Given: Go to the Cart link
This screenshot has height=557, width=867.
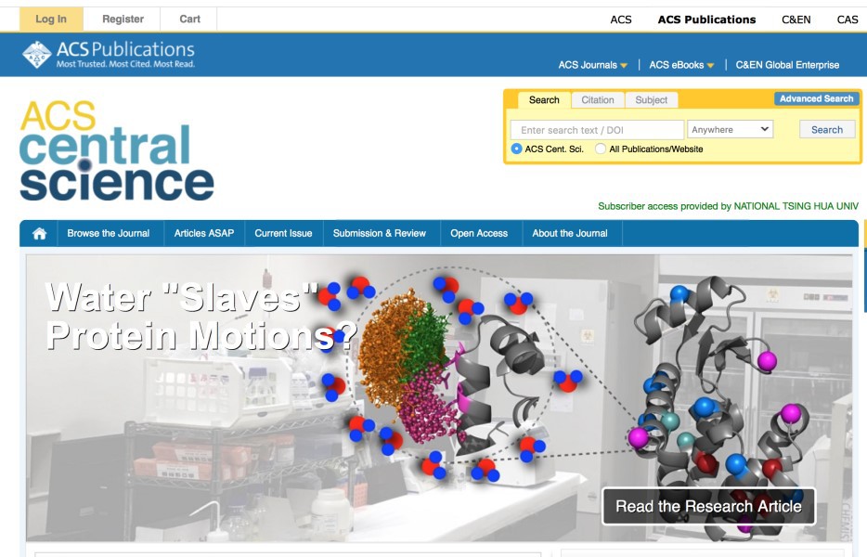Looking at the screenshot, I should coord(189,19).
